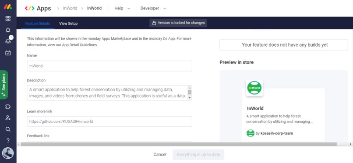This screenshot has height=163, width=353.
Task: Open My Work calendar-check icon
Action: 8,53
